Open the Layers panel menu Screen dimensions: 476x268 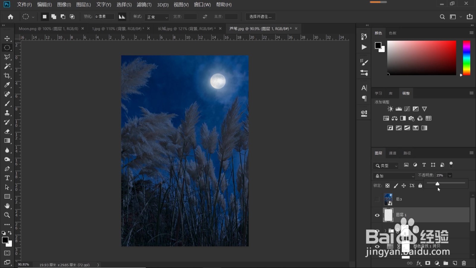[471, 153]
